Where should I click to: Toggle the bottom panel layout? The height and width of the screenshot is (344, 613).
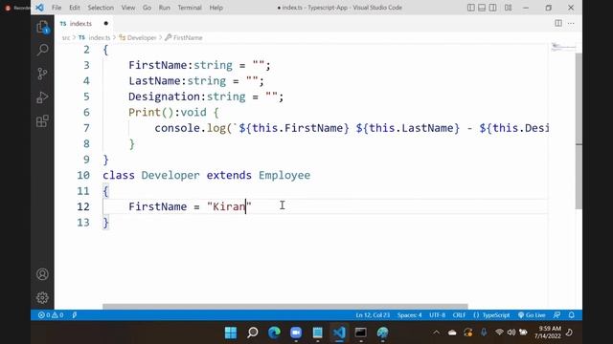pyautogui.click(x=482, y=8)
